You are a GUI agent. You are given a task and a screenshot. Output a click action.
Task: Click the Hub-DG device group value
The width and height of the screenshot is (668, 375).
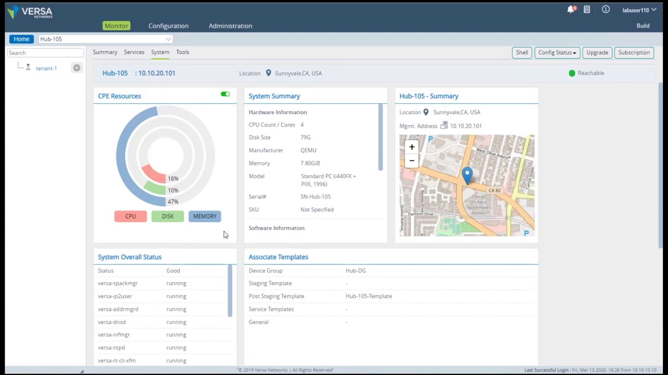(x=355, y=271)
